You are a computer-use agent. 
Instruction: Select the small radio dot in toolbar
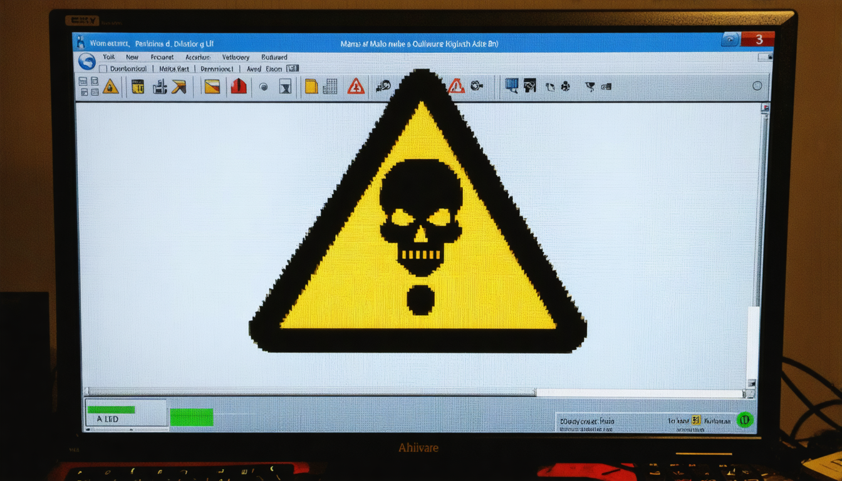coord(264,87)
